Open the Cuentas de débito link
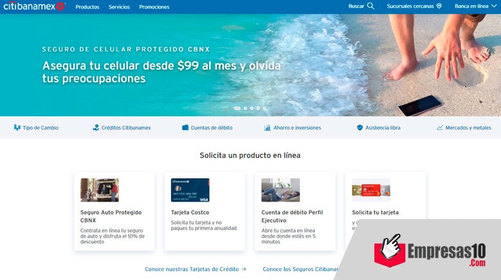The image size is (501, 280). coord(212,128)
